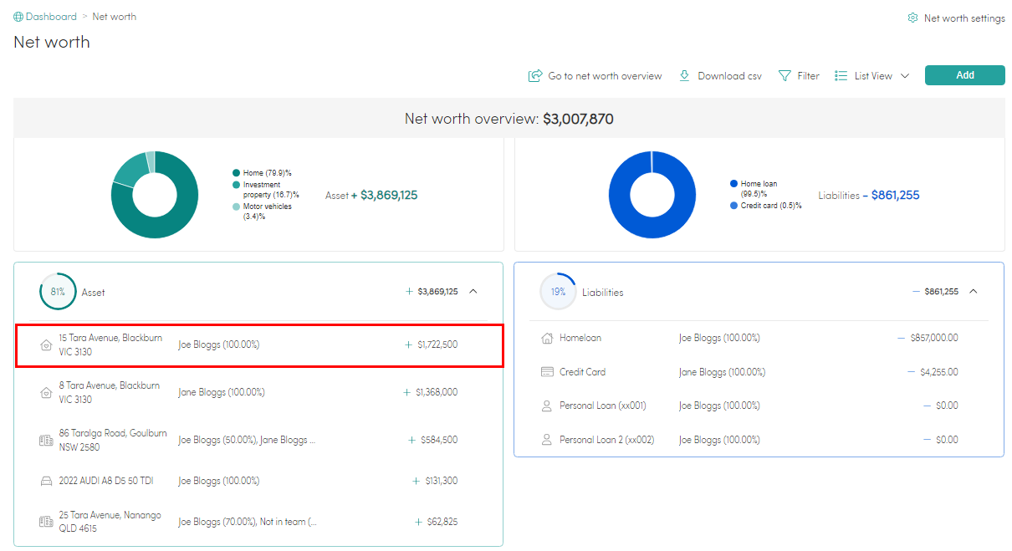Image resolution: width=1012 pixels, height=551 pixels.
Task: Click the Credit Card icon
Action: click(x=548, y=372)
